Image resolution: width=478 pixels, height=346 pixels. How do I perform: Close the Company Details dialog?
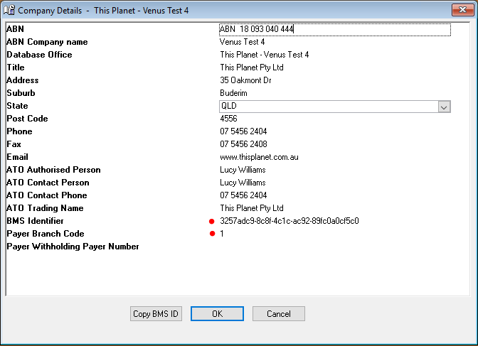point(462,10)
